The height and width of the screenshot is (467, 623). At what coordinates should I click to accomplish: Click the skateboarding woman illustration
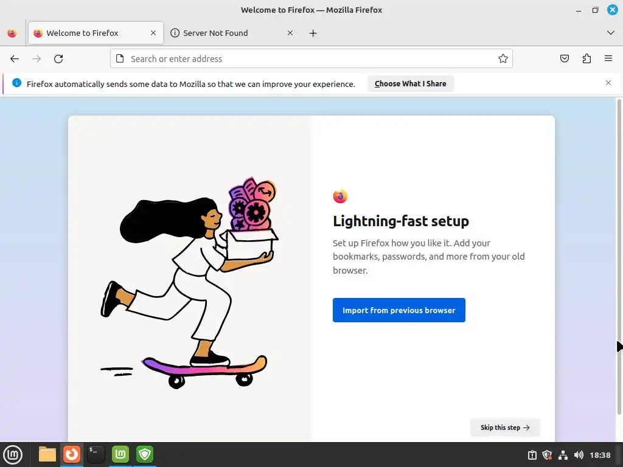[x=190, y=283]
